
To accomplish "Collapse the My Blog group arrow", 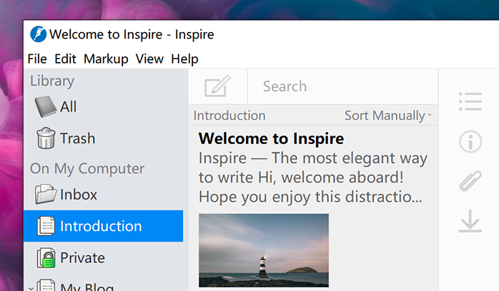I will (x=29, y=287).
